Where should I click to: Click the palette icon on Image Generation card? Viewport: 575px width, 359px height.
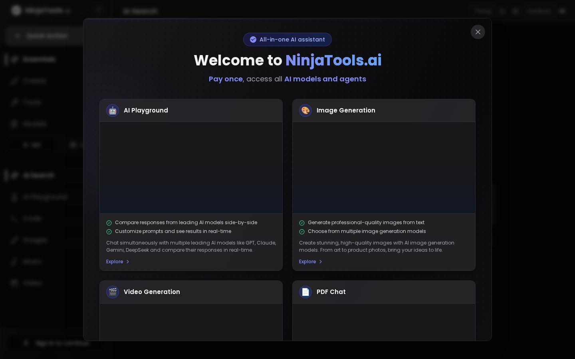[305, 110]
